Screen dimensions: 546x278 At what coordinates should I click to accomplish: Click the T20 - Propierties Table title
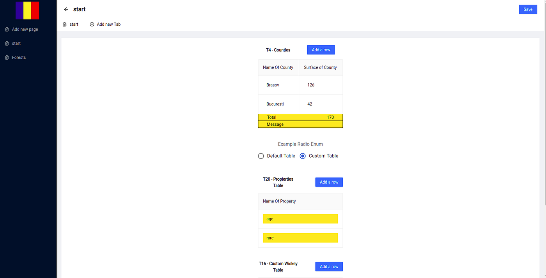point(278,182)
